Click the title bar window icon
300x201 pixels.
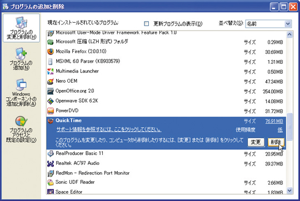pos(6,7)
